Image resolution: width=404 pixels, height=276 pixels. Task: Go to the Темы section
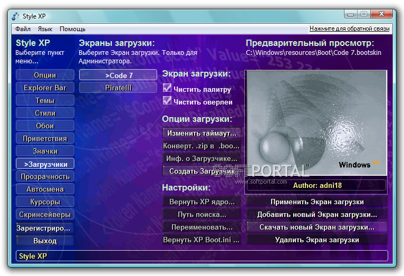coord(45,100)
